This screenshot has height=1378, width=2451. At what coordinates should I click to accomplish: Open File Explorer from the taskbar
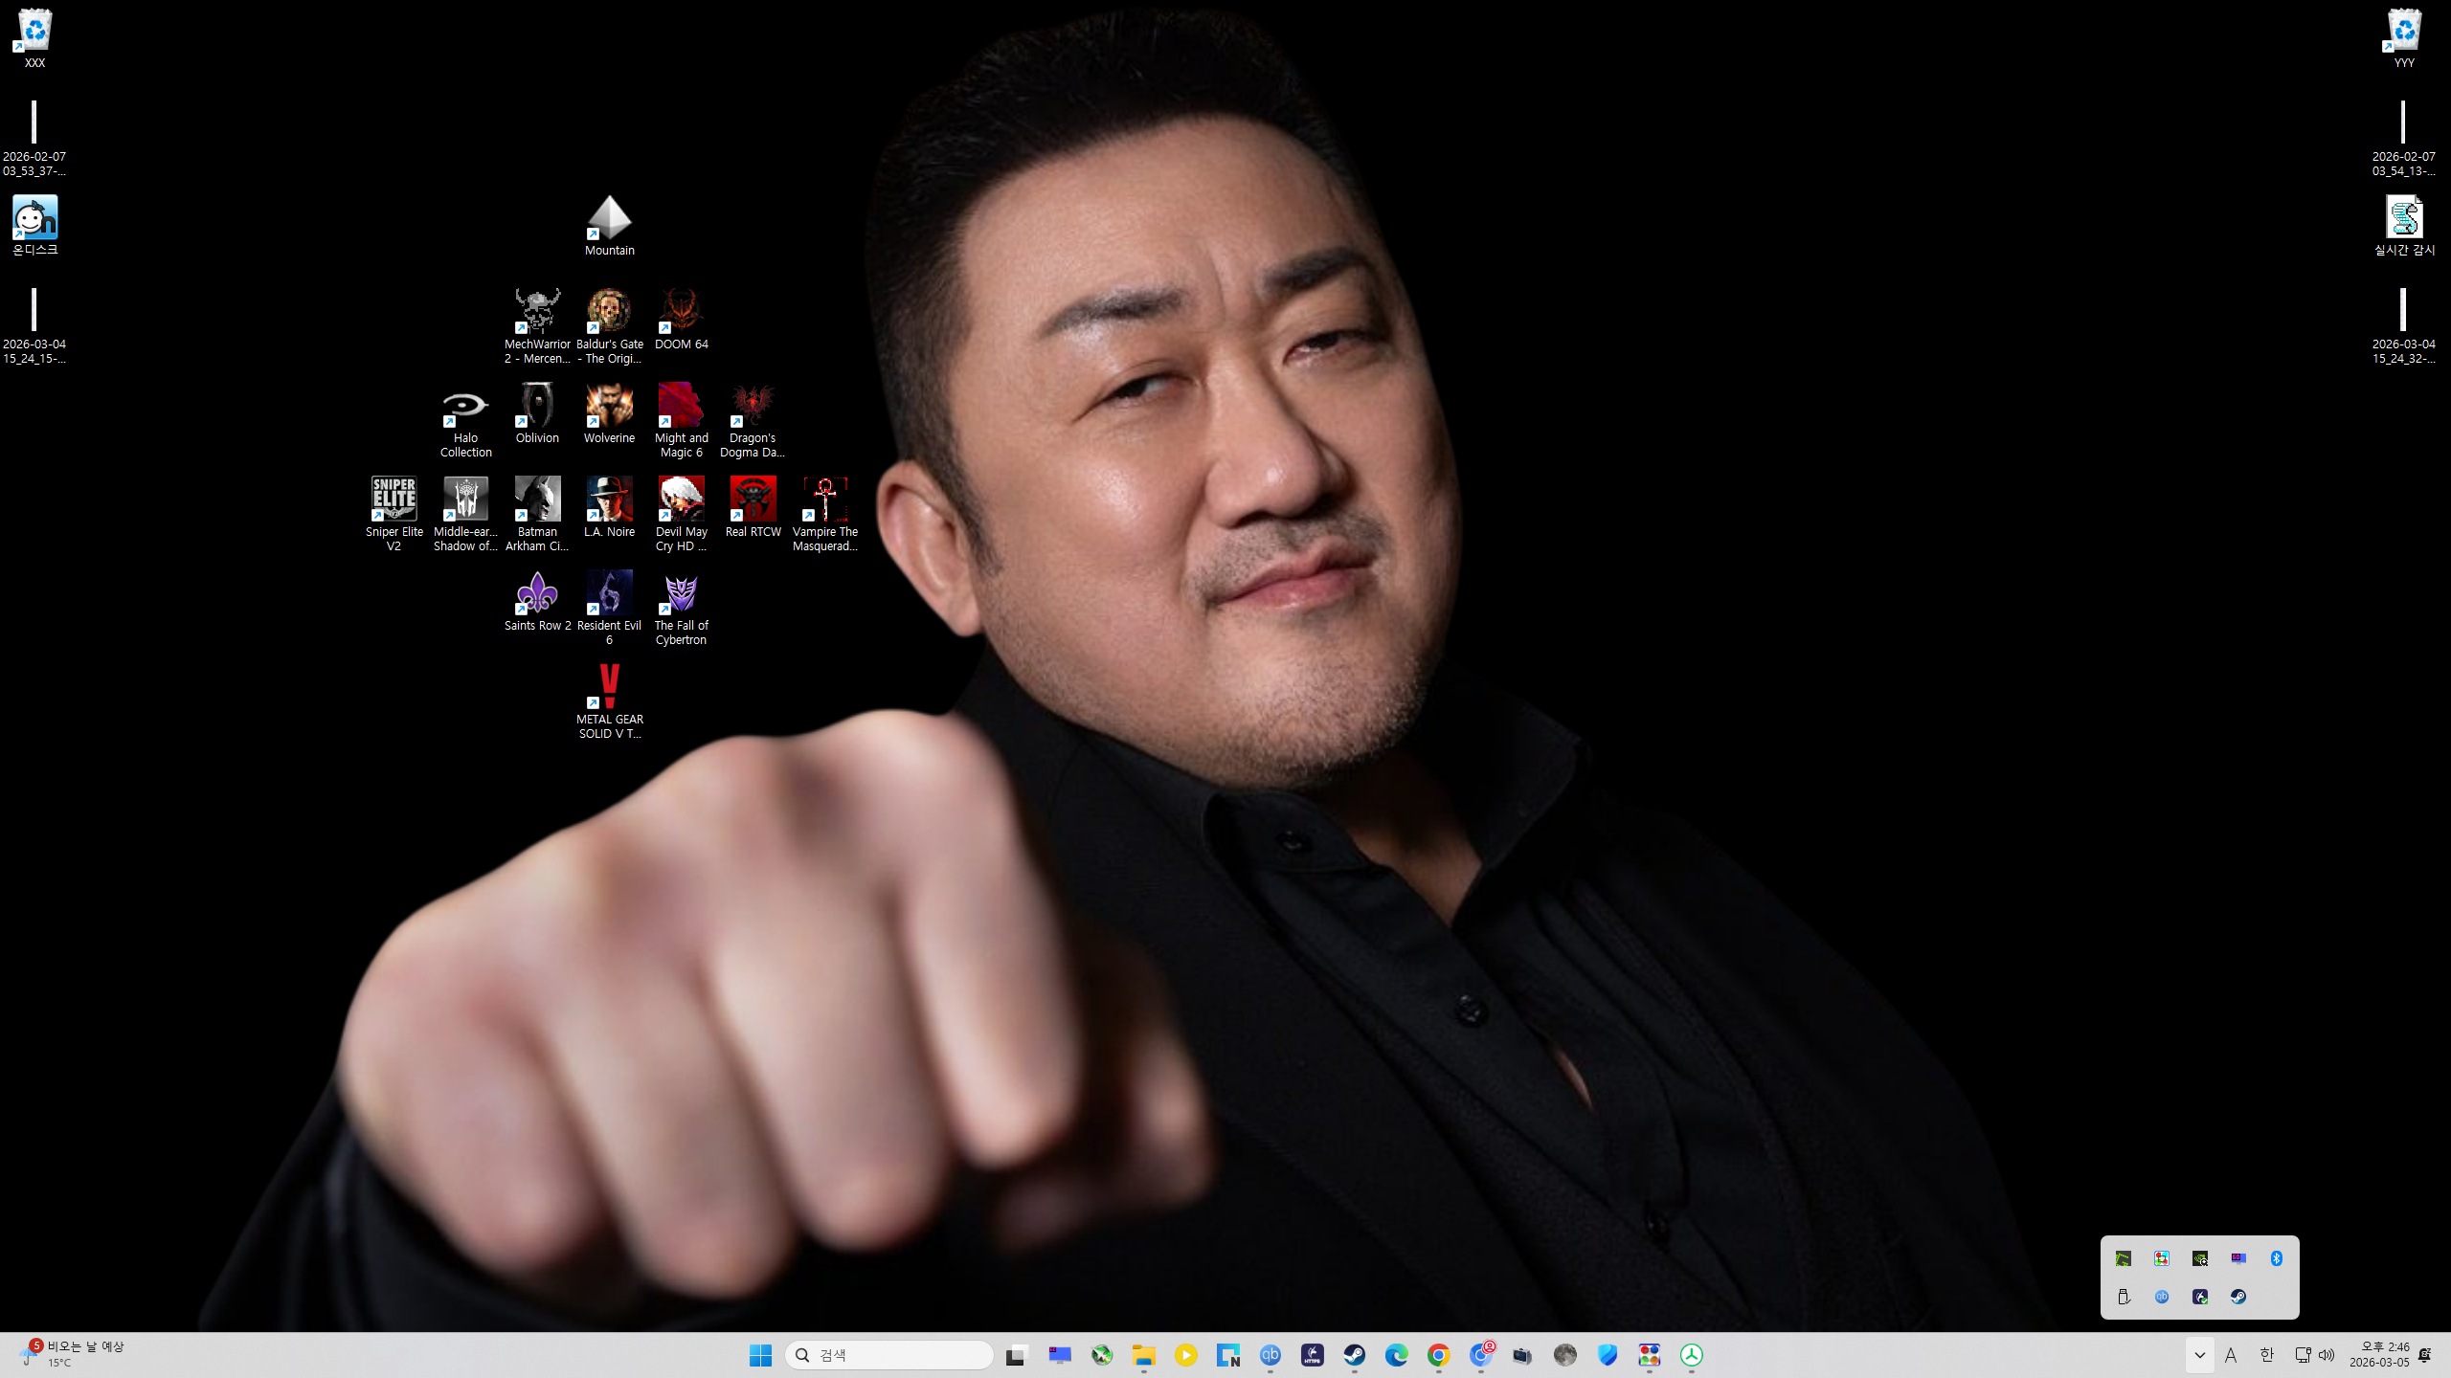[1143, 1355]
